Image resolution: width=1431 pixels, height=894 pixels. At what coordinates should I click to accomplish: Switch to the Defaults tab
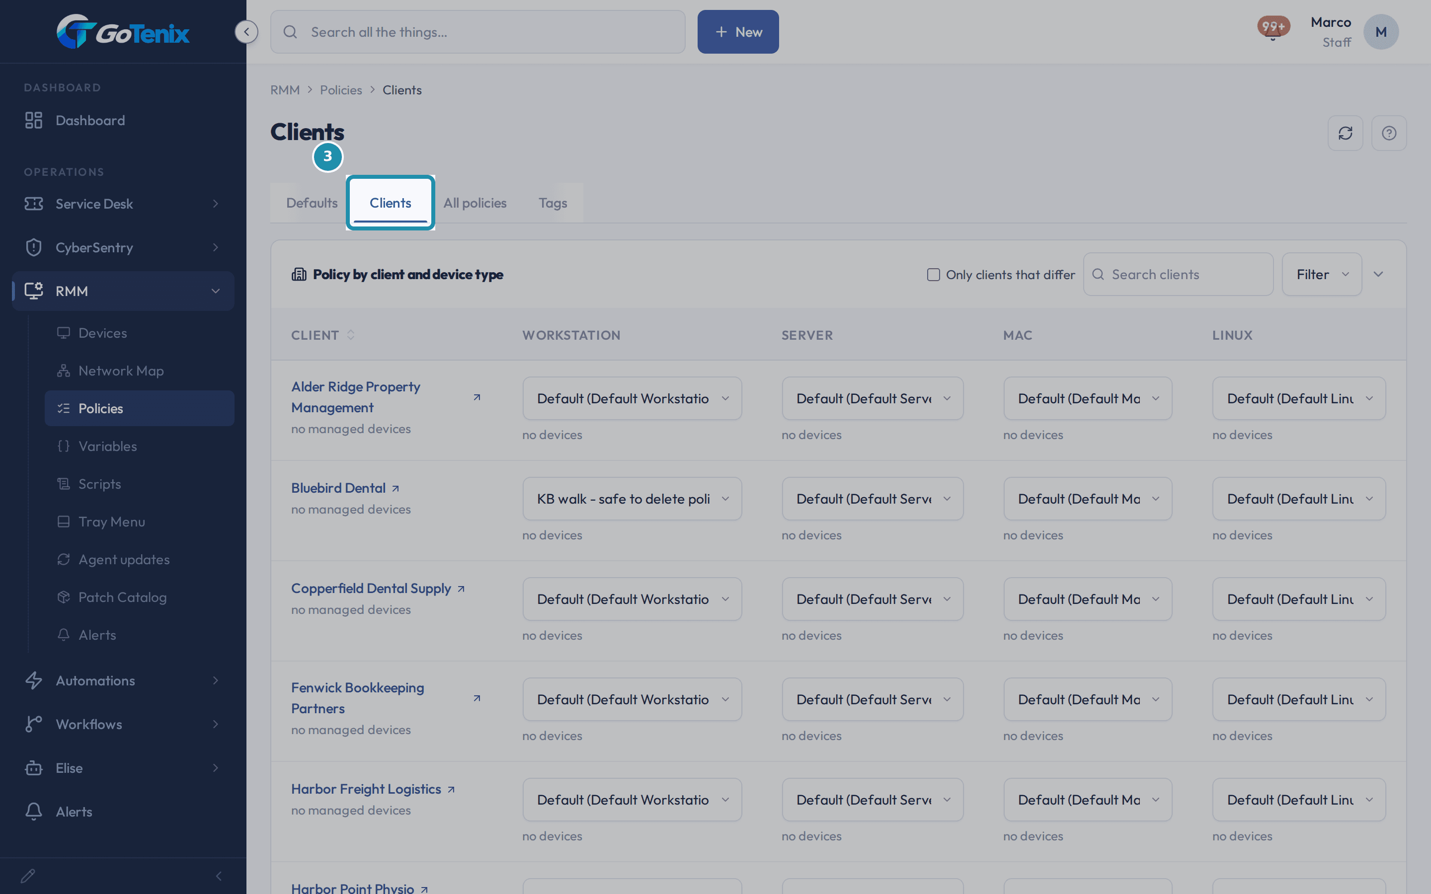pos(312,203)
